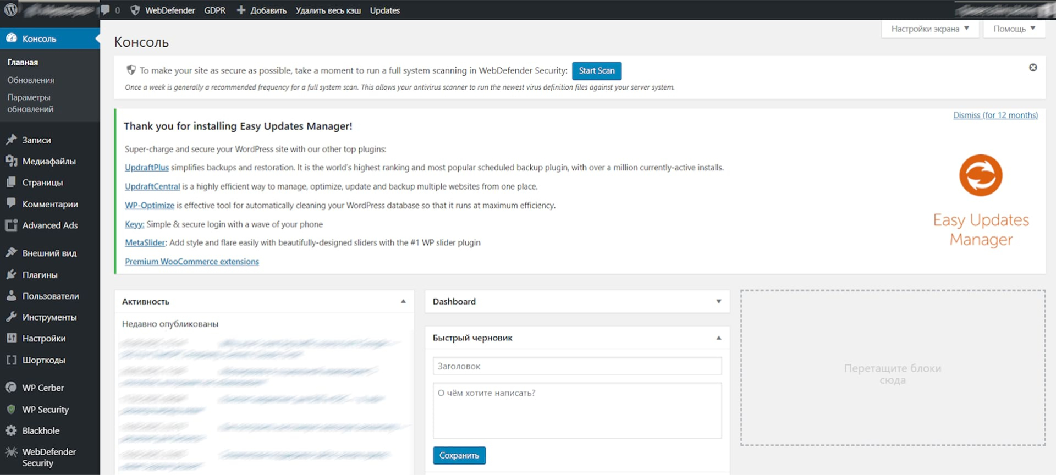Click Dismiss (for 12 months) link

coord(996,115)
